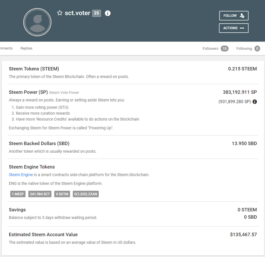Screen dimensions: 265x257
Task: Select the 0 SCTM token chip
Action: point(62,194)
